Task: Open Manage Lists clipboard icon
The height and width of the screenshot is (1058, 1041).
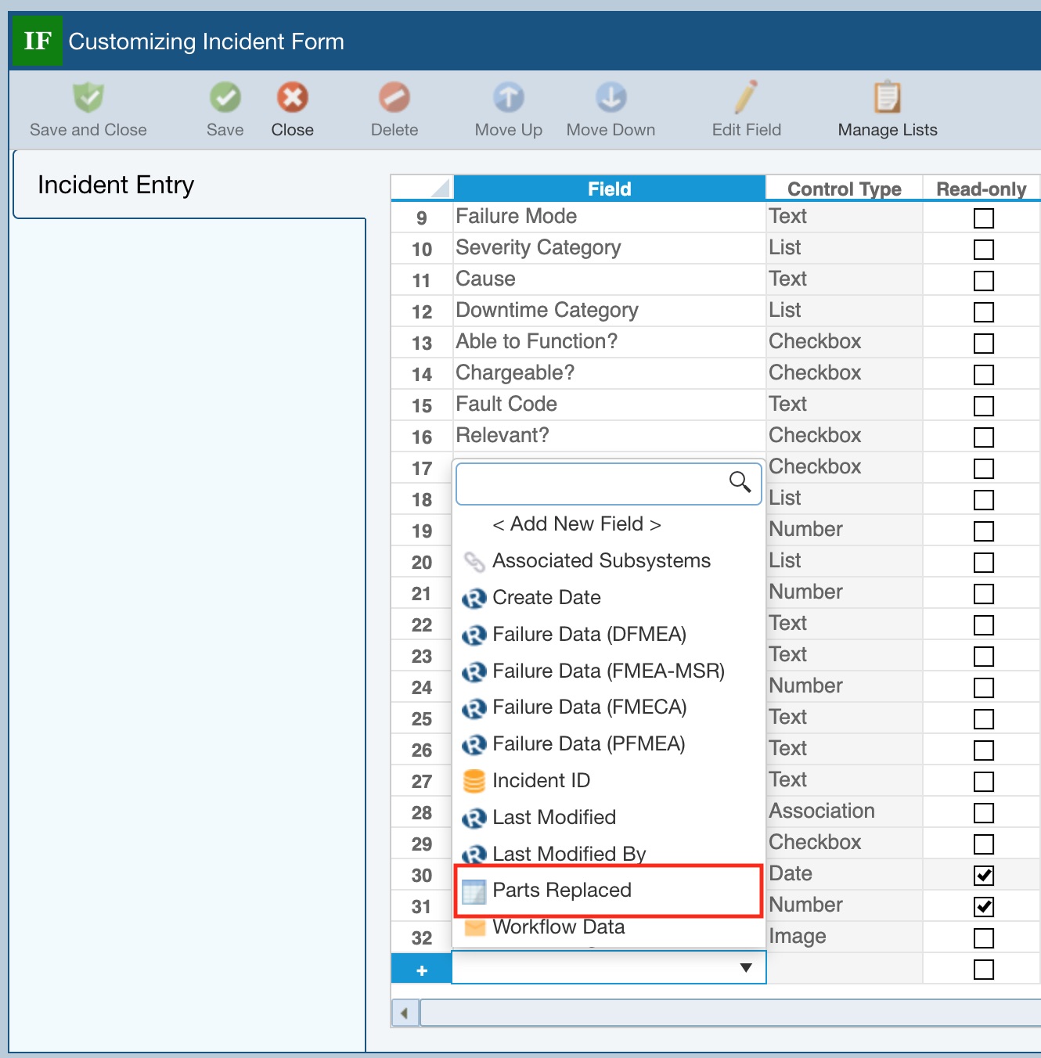Action: coord(887,98)
